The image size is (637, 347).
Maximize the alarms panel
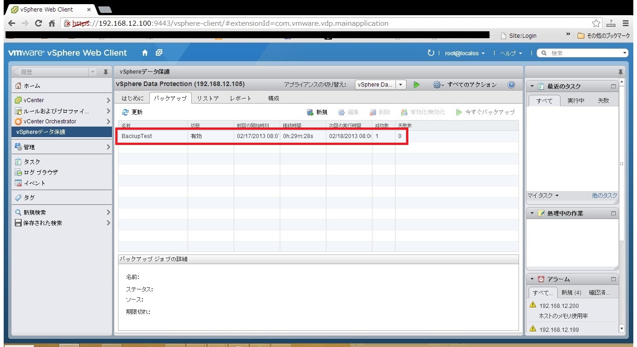pos(613,279)
